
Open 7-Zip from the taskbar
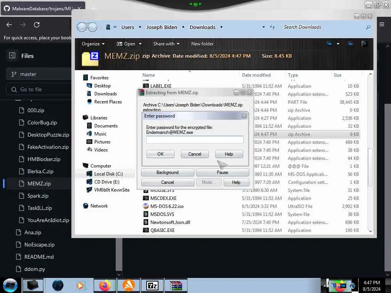[152, 285]
